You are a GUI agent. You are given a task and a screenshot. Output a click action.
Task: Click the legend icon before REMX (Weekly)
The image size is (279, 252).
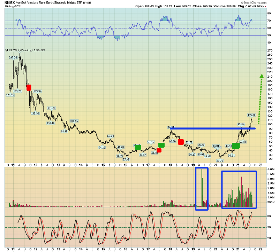click(6, 50)
